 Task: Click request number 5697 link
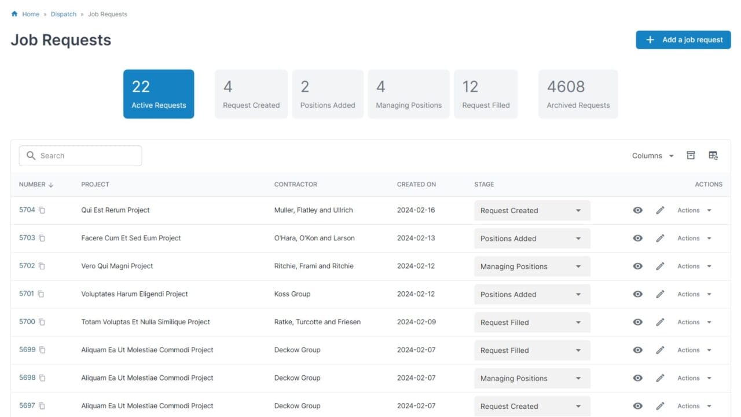[x=27, y=405]
